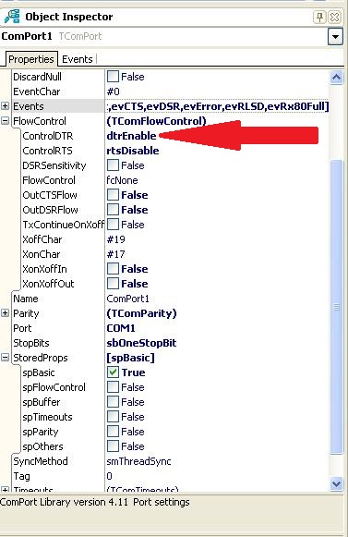Collapse the StoredProps property group
Viewport: 348px width, 537px height.
(5, 357)
